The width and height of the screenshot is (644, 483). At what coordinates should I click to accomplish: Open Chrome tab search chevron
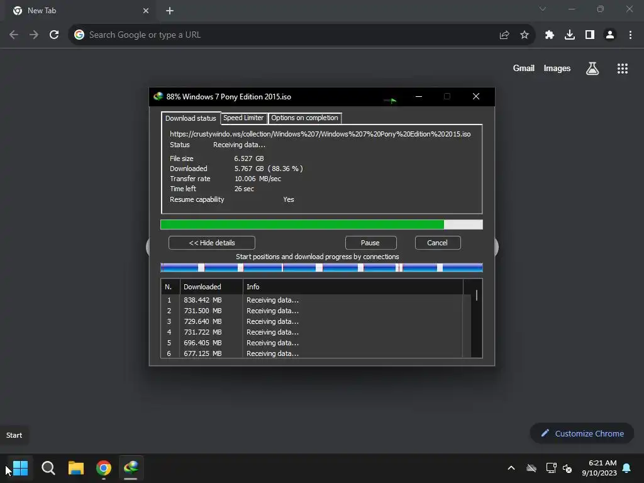[x=543, y=9]
